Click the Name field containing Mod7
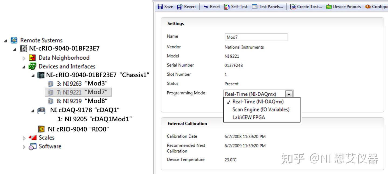The image size is (388, 174). click(x=256, y=37)
